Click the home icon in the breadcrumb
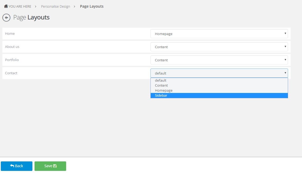This screenshot has height=173, width=302. click(x=6, y=6)
